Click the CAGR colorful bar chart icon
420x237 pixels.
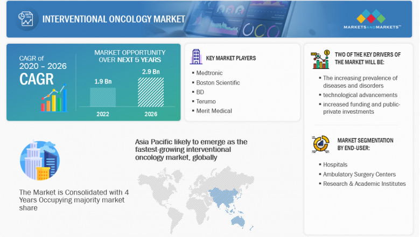point(54,97)
